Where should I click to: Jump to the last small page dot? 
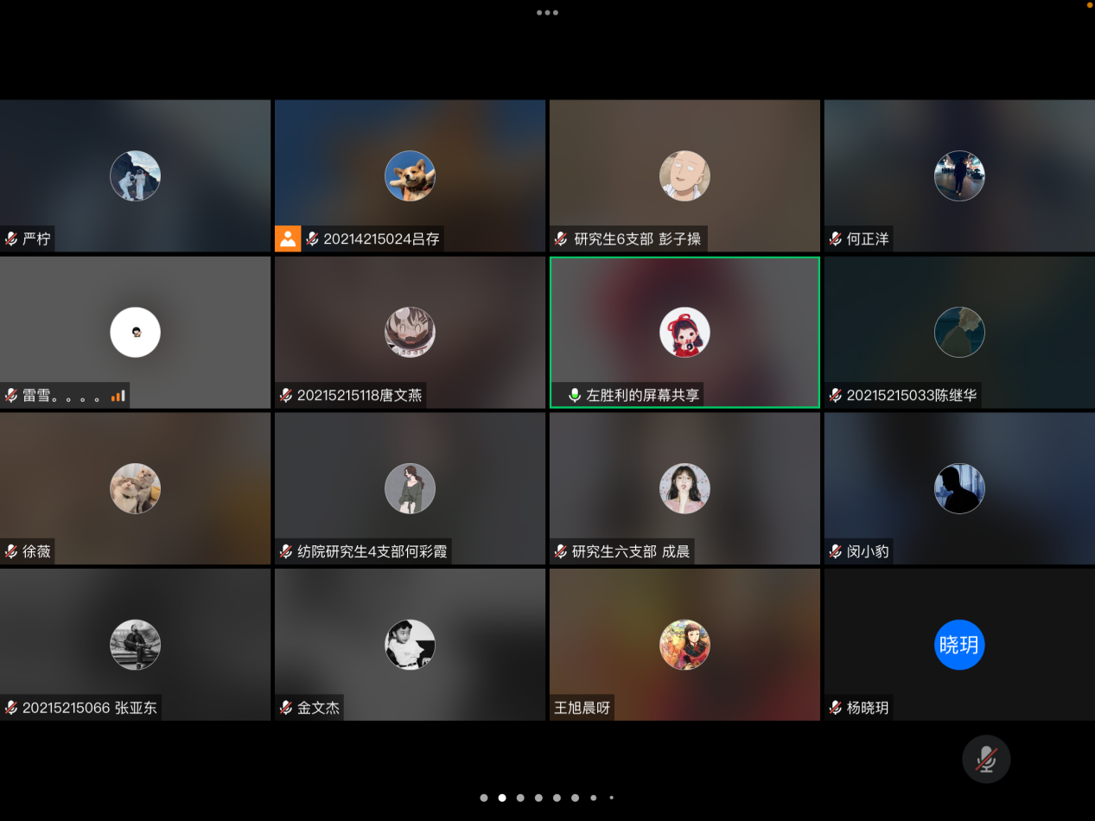pos(611,798)
